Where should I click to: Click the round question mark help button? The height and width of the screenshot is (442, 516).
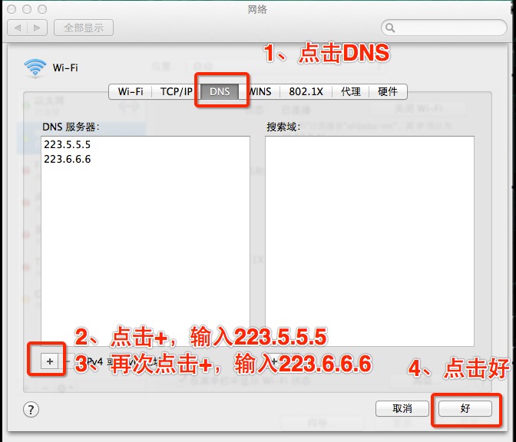point(31,410)
